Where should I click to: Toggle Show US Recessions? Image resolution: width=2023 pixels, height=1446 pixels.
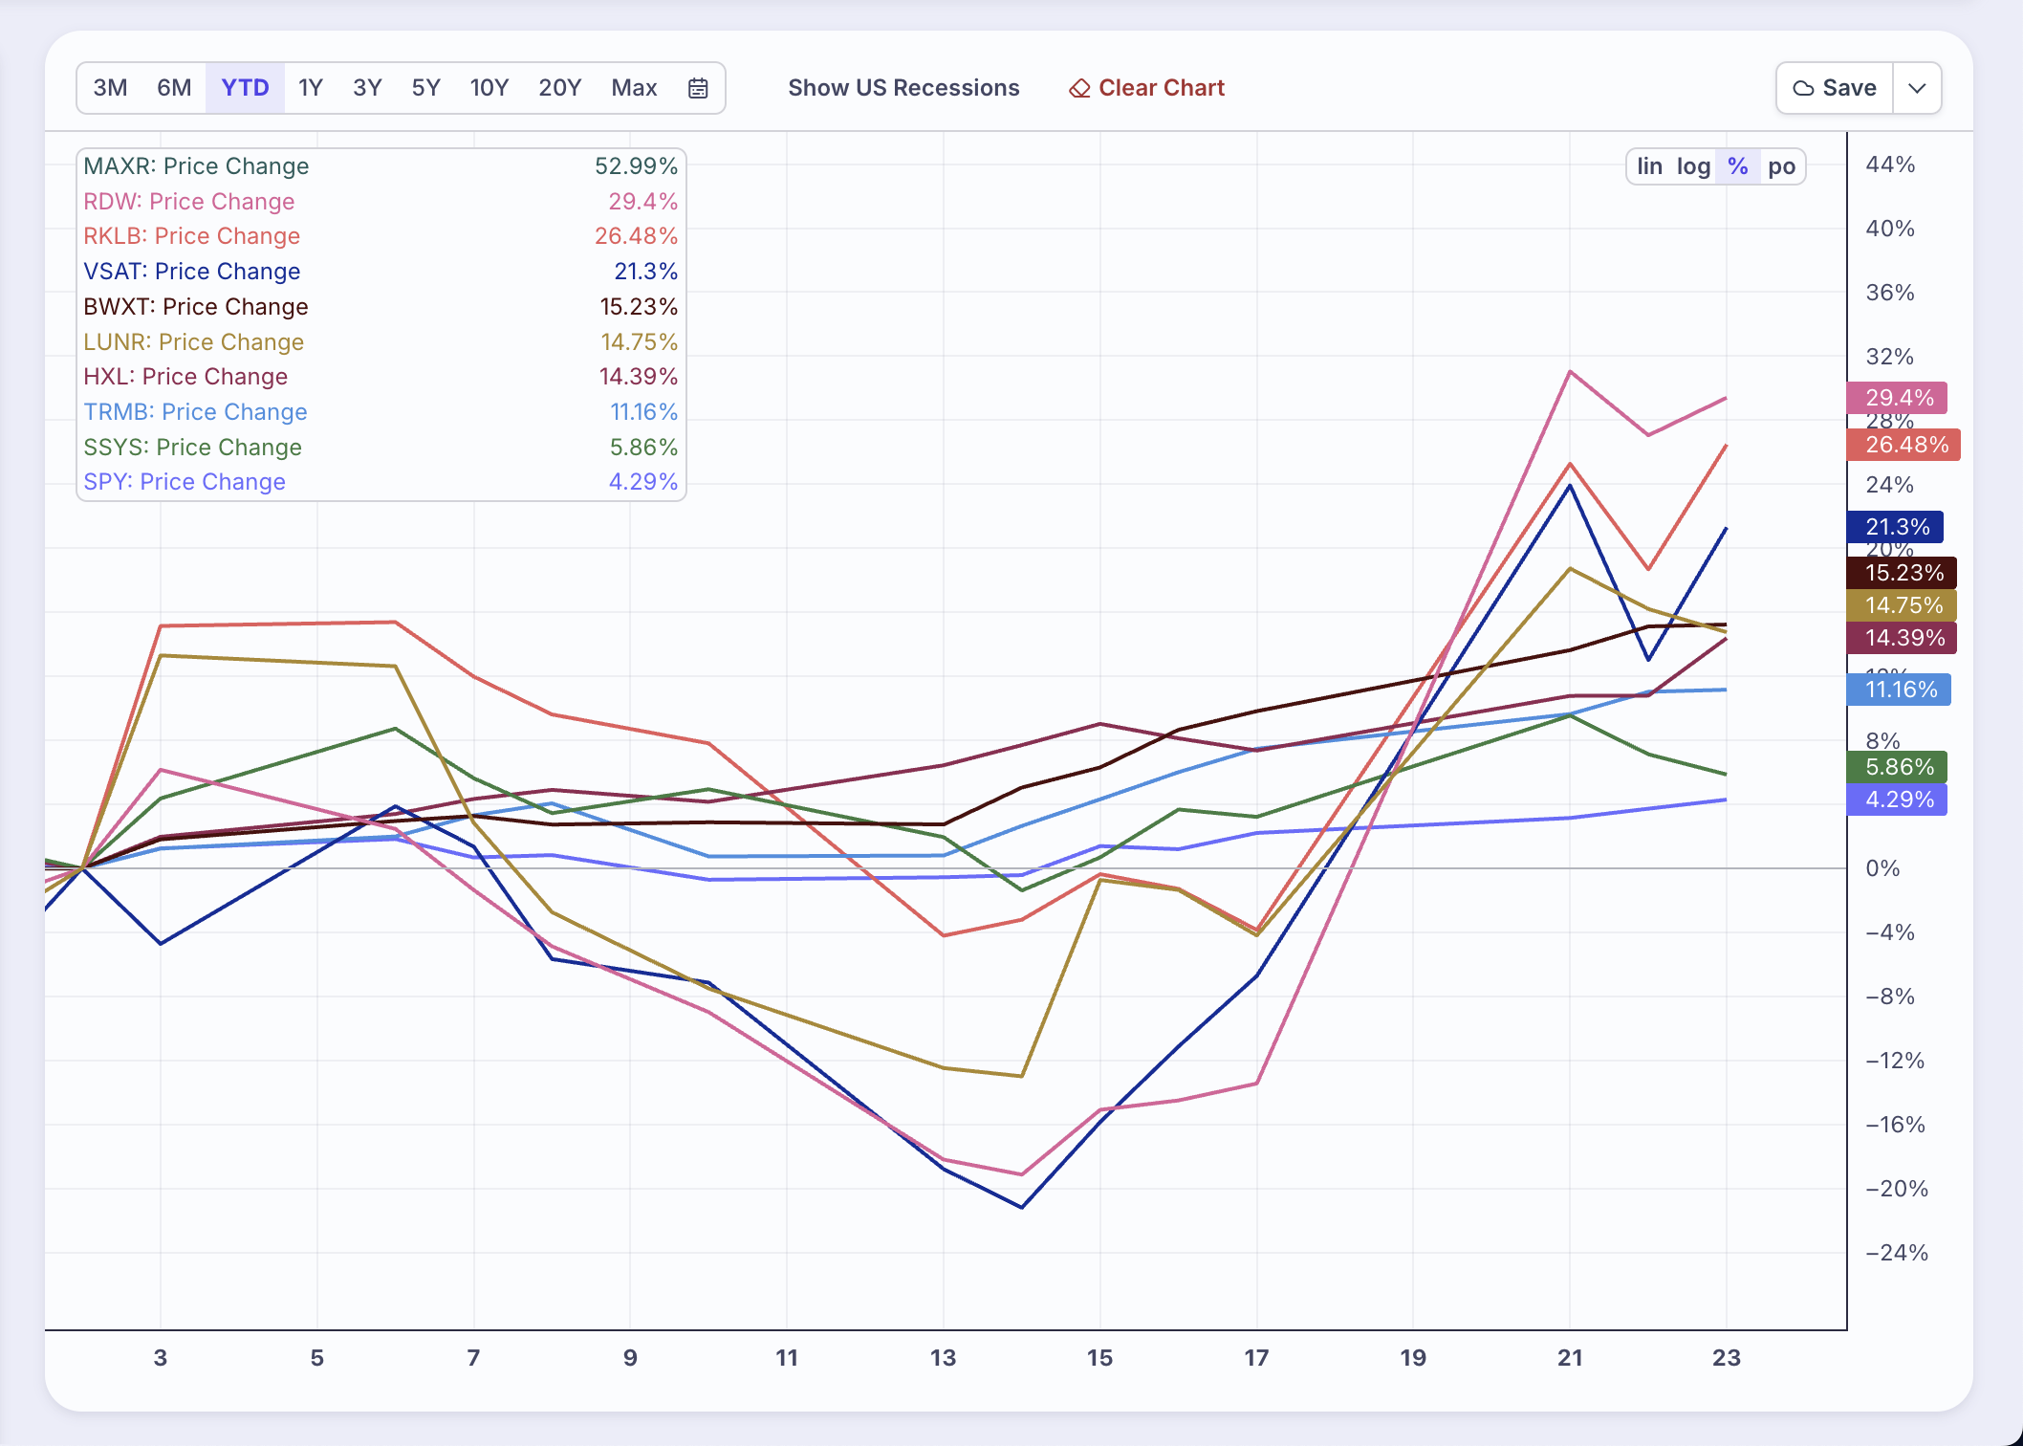coord(903,88)
